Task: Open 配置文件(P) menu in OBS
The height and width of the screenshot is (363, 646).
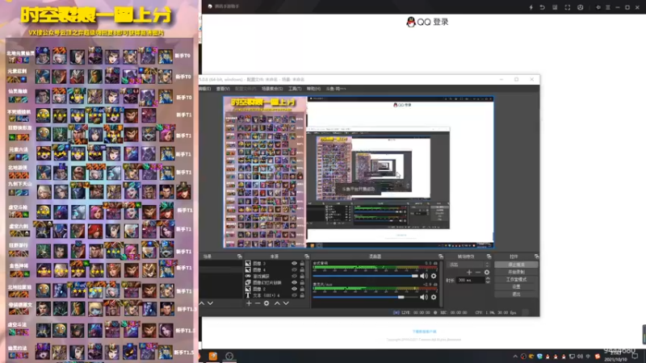Action: pyautogui.click(x=245, y=89)
